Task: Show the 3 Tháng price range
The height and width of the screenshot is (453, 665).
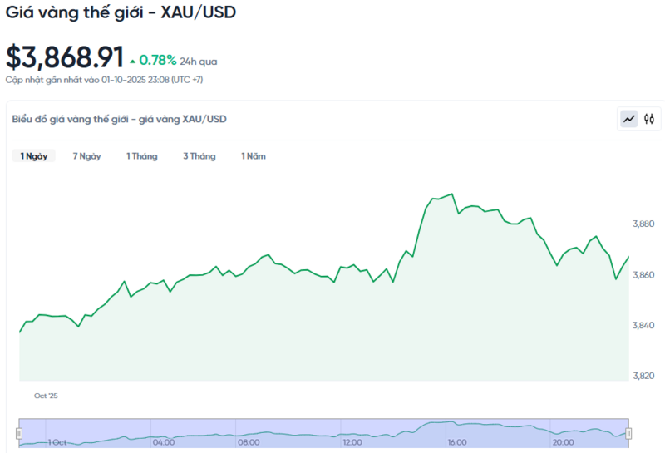Action: point(199,156)
